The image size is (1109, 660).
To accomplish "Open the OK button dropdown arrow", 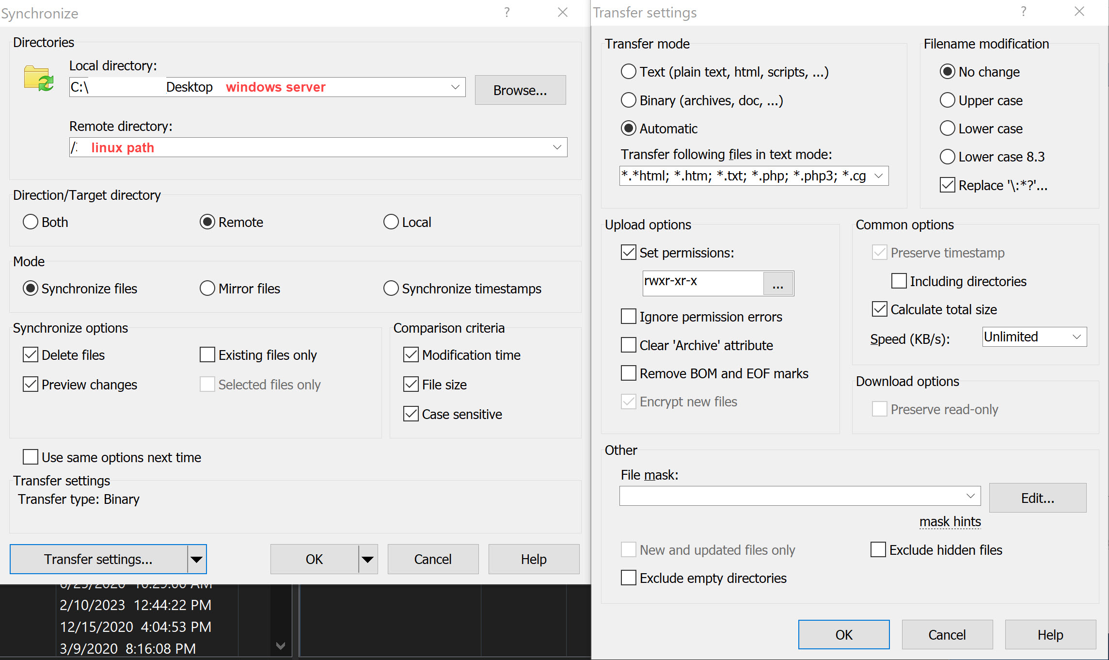I will [368, 559].
